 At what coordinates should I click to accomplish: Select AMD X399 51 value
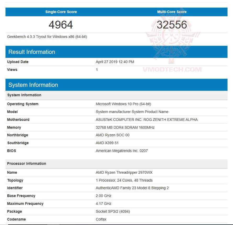(107, 143)
